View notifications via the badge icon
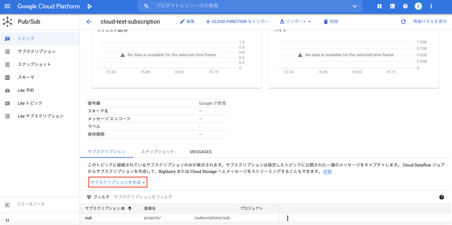 coord(418,6)
